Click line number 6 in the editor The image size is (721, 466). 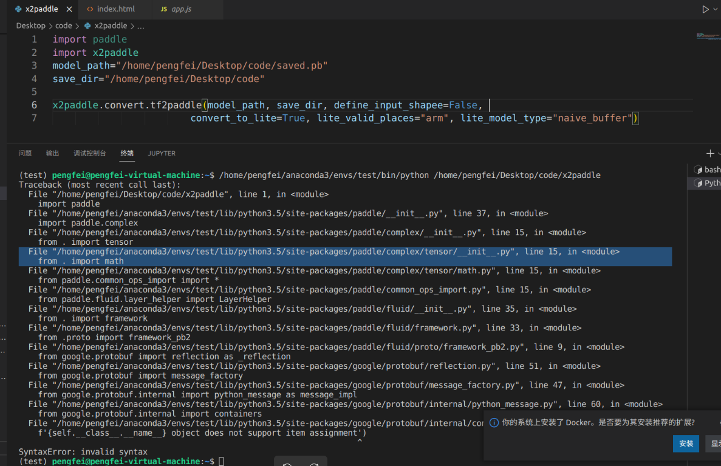tap(34, 105)
